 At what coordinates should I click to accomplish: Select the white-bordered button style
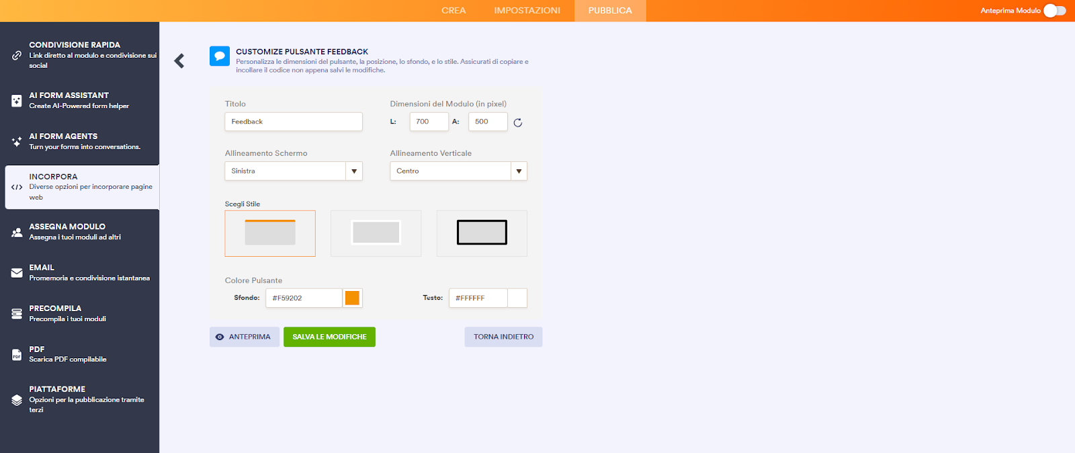coord(376,233)
